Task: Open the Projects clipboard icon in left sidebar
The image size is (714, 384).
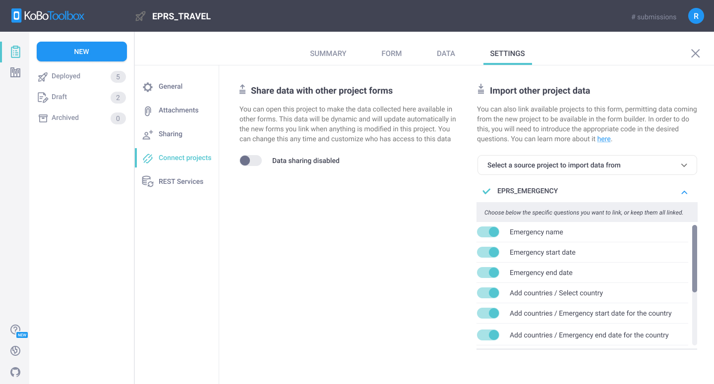Action: [x=15, y=51]
